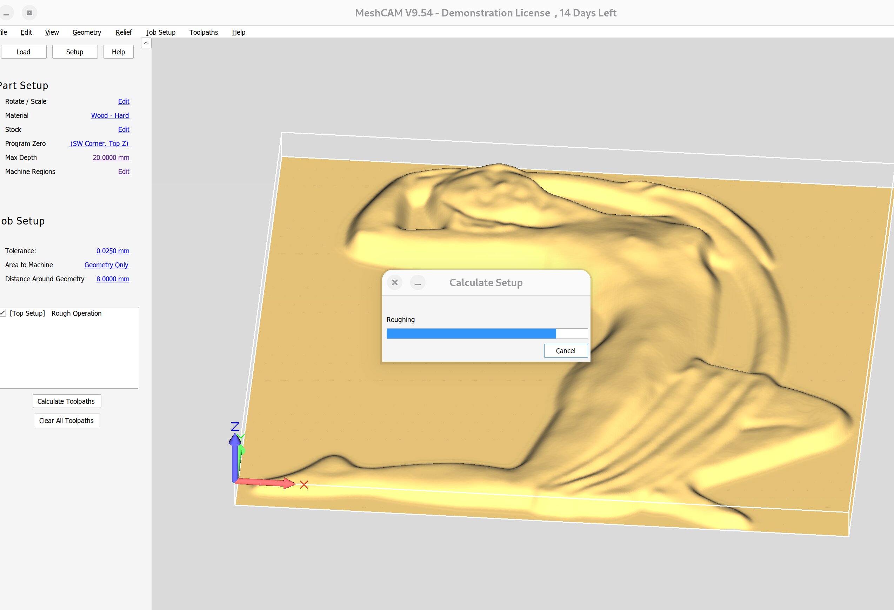
Task: Edit the Max Depth 20.0000 mm value
Action: pos(111,158)
